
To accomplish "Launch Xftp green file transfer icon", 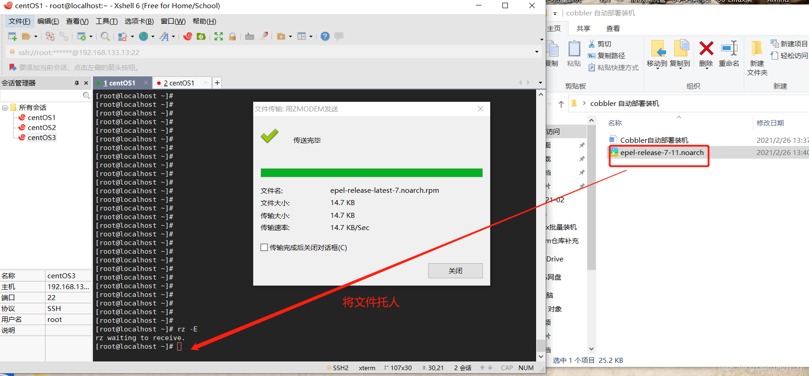I will [x=201, y=36].
